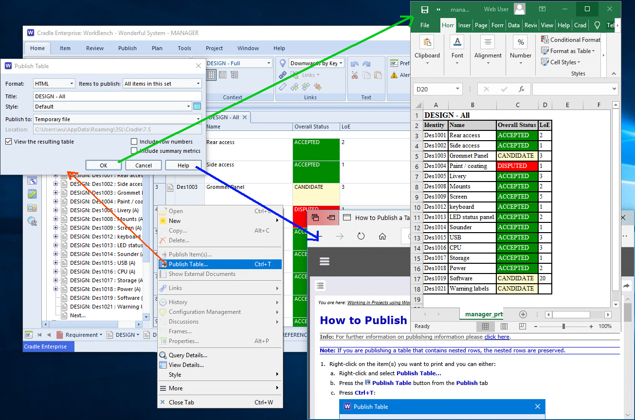The width and height of the screenshot is (635, 420).
Task: Click the Home icon in the help browser
Action: [382, 236]
